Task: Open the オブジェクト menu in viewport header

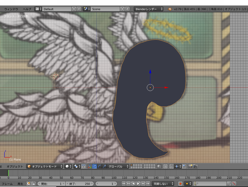Action: click(15, 166)
